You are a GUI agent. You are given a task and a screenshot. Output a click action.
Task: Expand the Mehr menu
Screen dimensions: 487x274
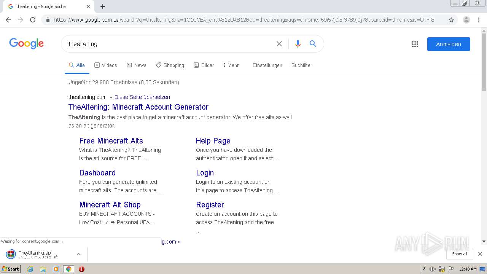click(x=231, y=65)
